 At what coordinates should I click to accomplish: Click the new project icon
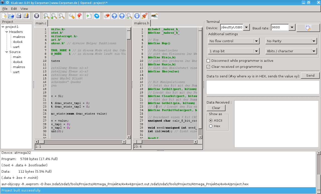click(4, 16)
